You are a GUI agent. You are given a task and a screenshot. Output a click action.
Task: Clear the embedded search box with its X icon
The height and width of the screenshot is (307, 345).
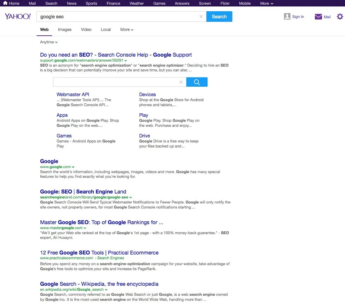pos(181,82)
